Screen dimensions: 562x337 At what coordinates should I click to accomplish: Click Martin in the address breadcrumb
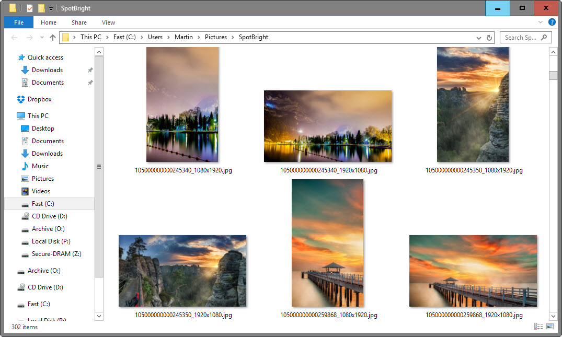tap(183, 37)
